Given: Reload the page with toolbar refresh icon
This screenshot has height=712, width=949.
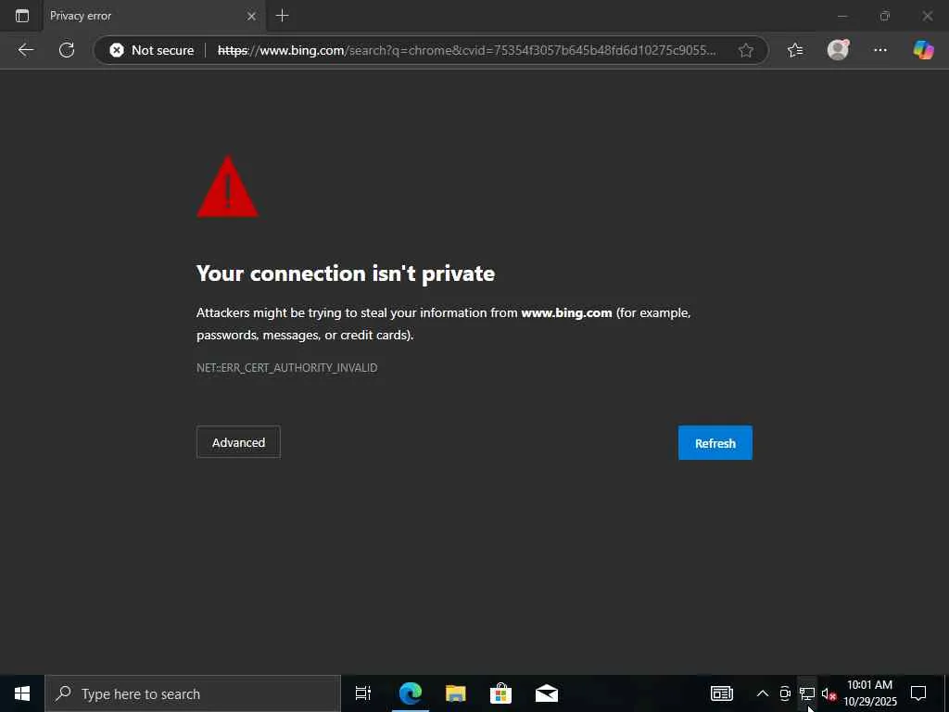Looking at the screenshot, I should pyautogui.click(x=67, y=50).
